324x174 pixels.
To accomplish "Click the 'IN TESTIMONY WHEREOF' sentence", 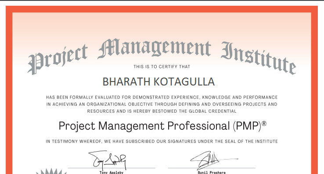I will (x=162, y=142).
